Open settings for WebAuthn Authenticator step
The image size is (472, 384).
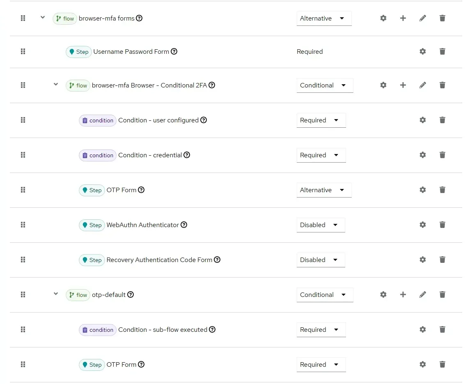423,225
